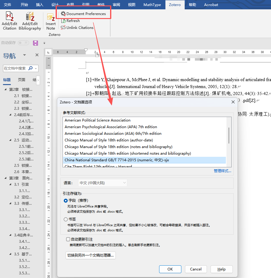
Task: Click the Add/Edit Bibliography icon
Action: point(30,21)
